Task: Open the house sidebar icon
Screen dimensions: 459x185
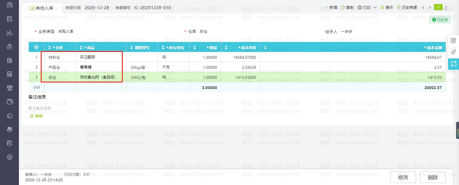Action: [x=9, y=116]
